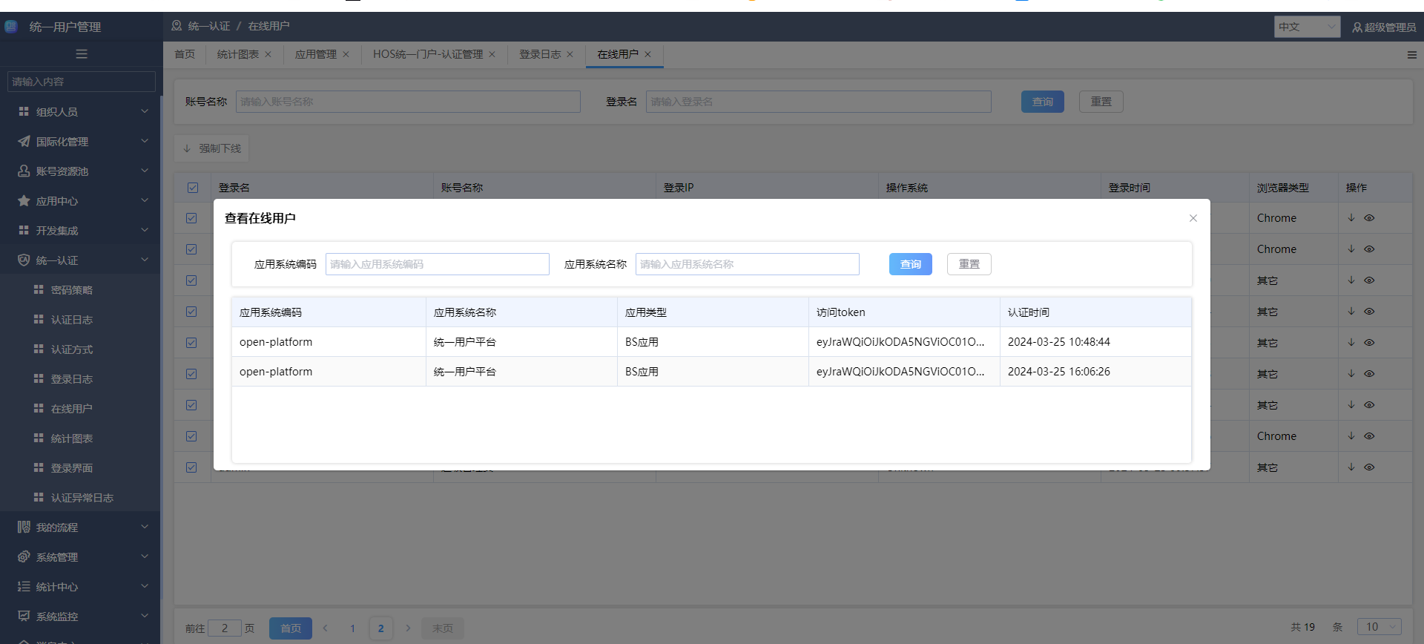This screenshot has height=644, width=1424.
Task: Expand the 国际化管理 menu
Action: point(145,141)
